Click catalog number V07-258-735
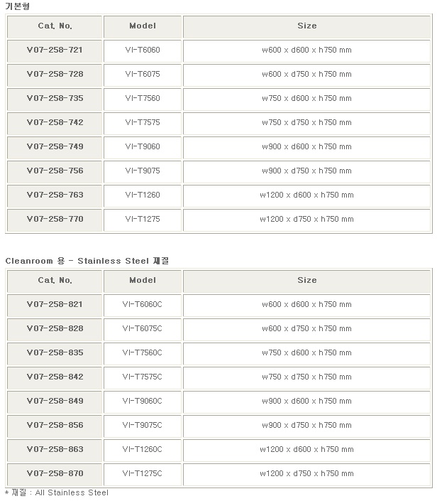 tap(55, 99)
